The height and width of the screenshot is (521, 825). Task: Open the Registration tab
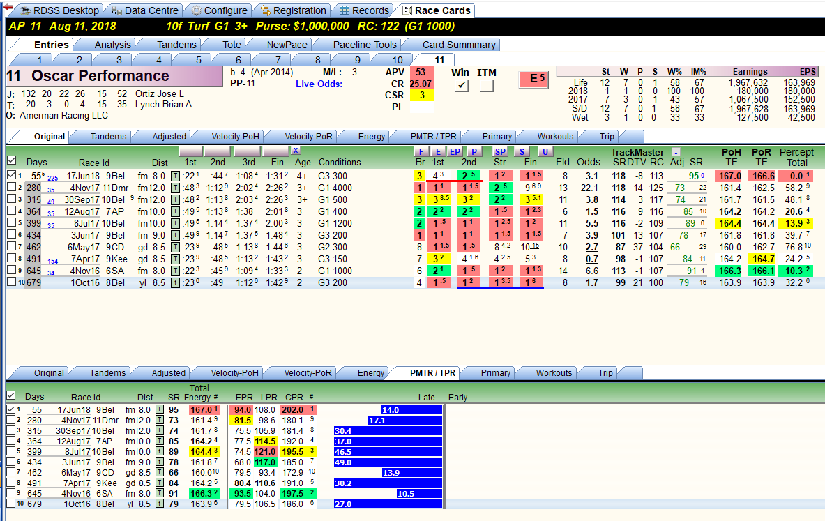[x=293, y=10]
